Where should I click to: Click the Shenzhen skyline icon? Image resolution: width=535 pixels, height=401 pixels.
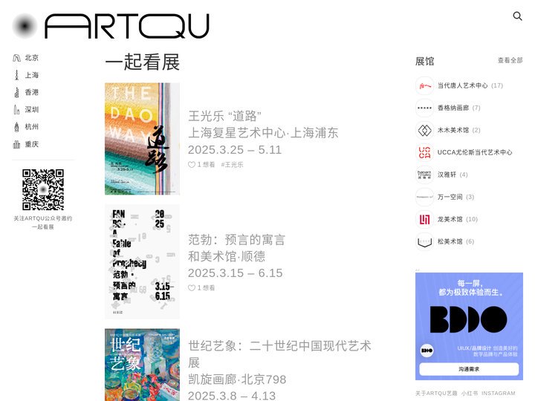click(16, 109)
